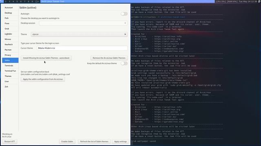Click 'Working on Arch Linux' status text
Viewport: 261px width, 146px height.
7,135
